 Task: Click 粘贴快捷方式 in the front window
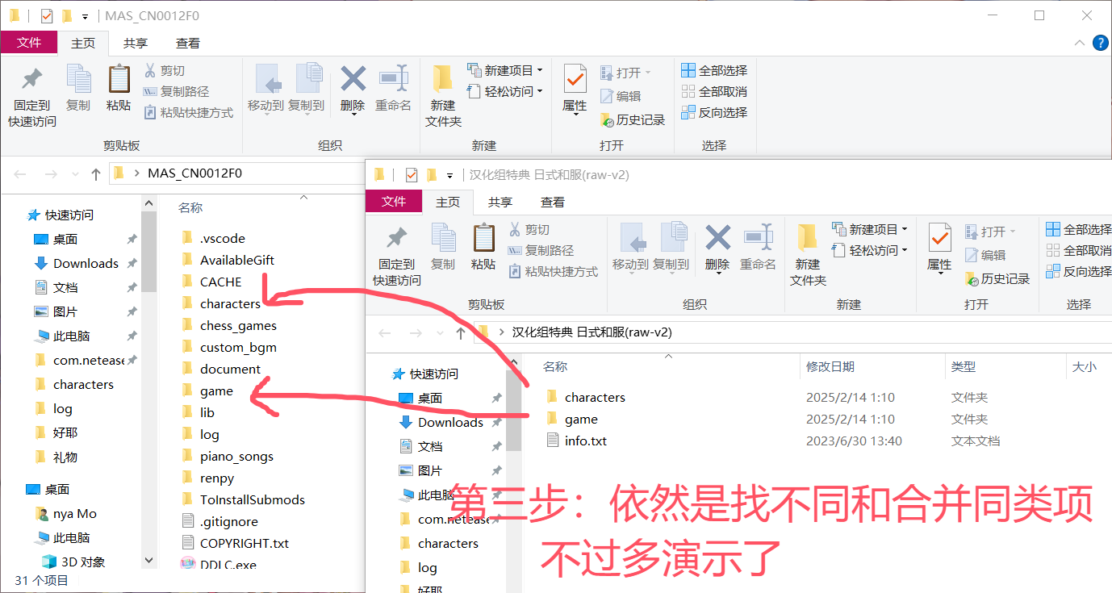click(554, 271)
